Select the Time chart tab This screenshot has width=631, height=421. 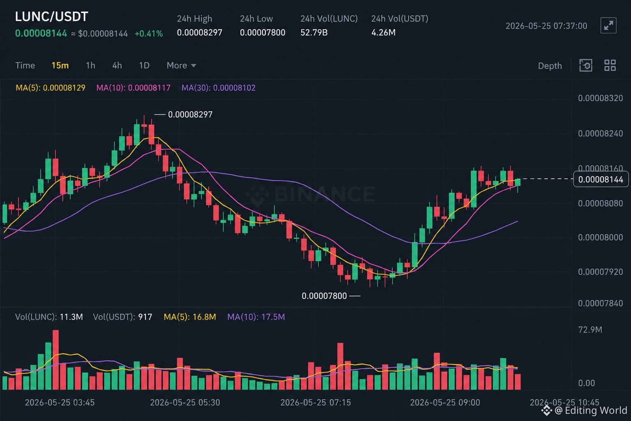tap(25, 65)
